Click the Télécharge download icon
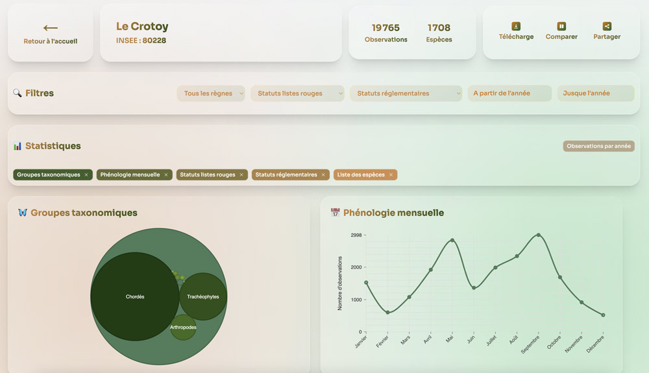This screenshot has width=649, height=373. pos(516,27)
